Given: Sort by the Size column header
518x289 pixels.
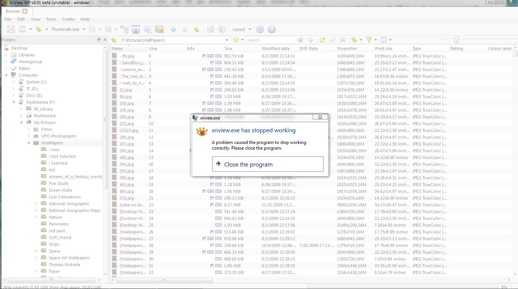Looking at the screenshot, I should 242,48.
